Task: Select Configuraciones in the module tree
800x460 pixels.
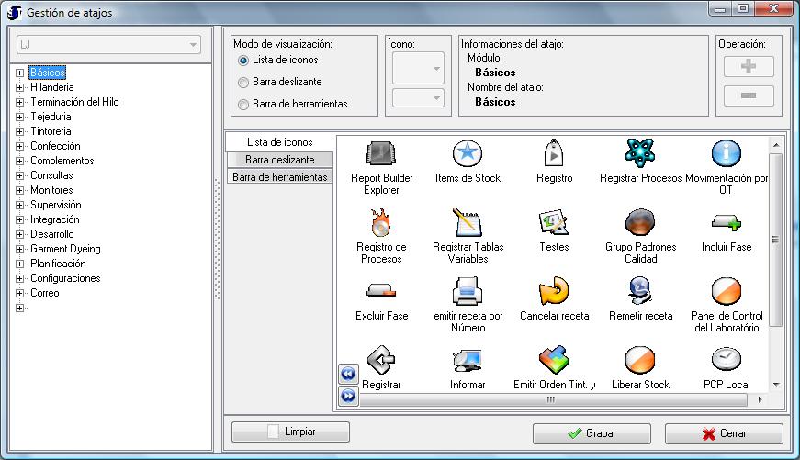Action: point(65,278)
